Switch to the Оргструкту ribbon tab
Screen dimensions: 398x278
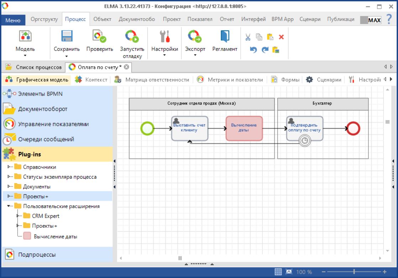[44, 19]
